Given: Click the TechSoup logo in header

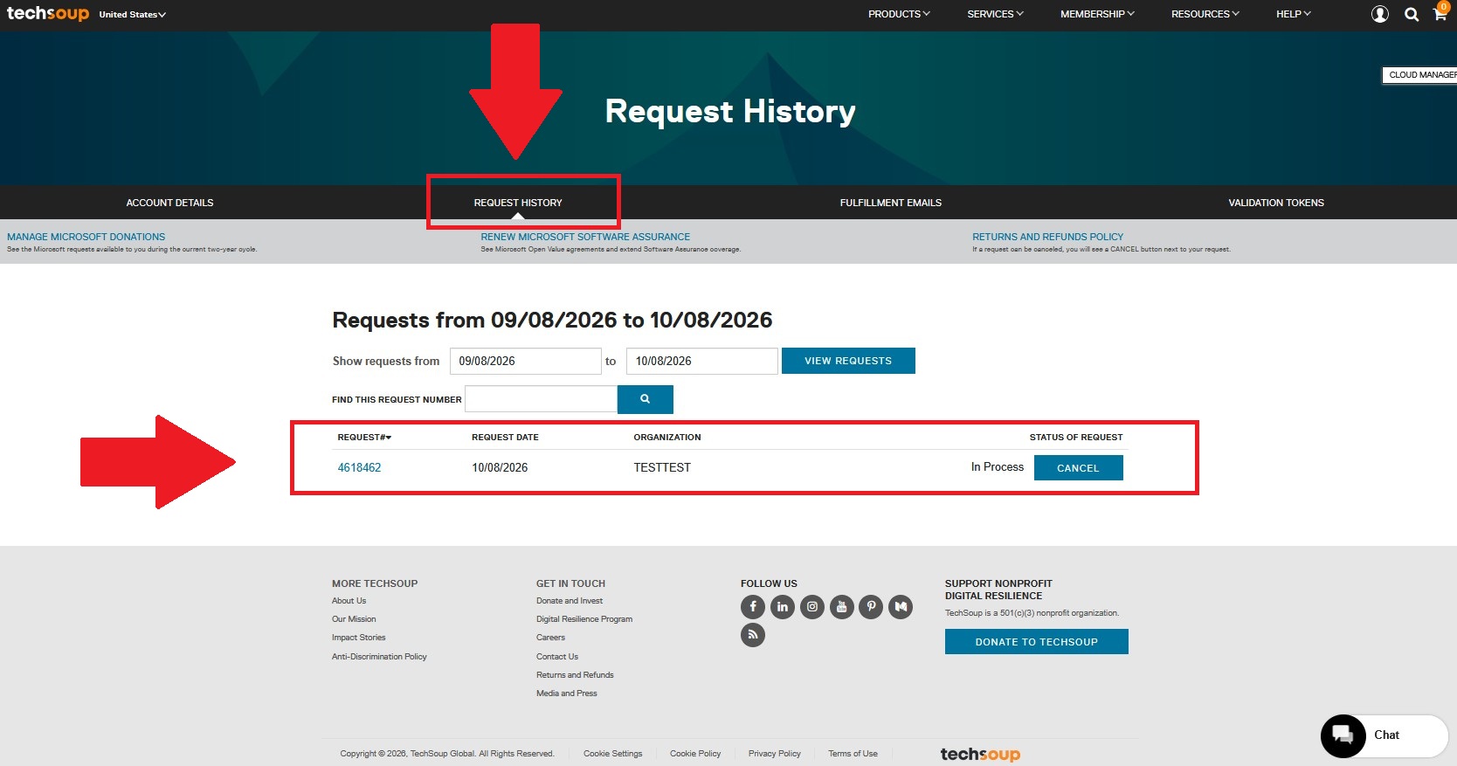Looking at the screenshot, I should click(48, 13).
